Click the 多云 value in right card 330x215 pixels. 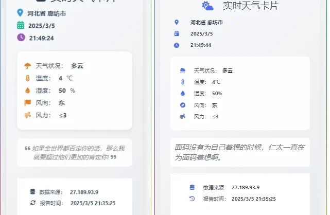[228, 70]
